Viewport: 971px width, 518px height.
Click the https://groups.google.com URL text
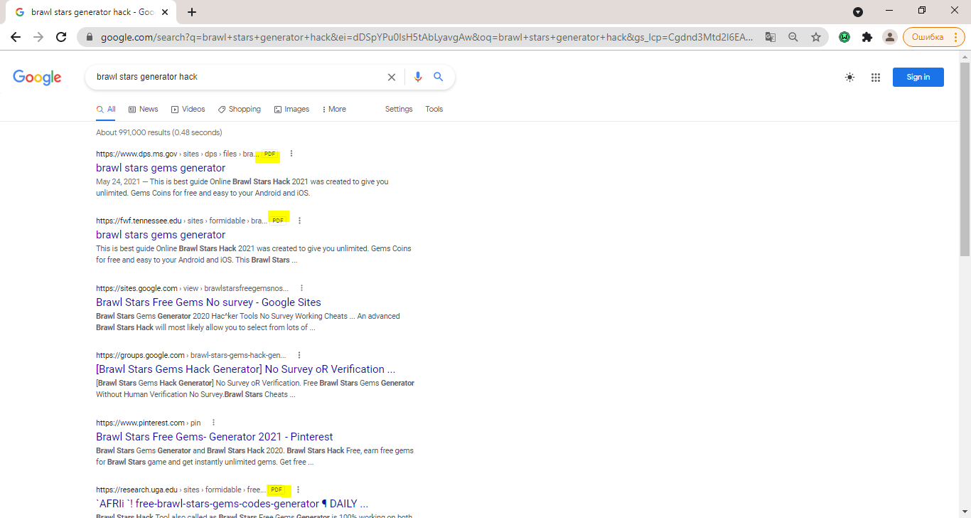[140, 355]
